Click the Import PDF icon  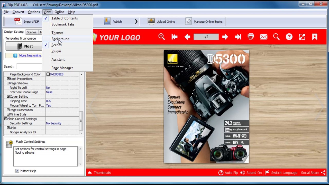coord(18,22)
